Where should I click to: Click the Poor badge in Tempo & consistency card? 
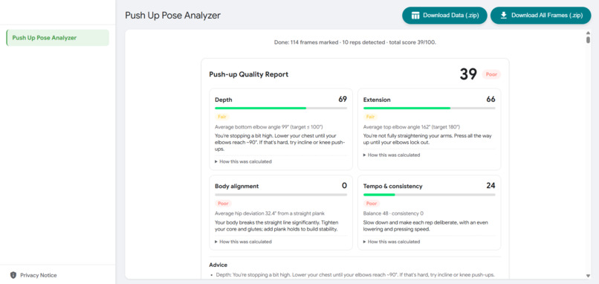(371, 204)
